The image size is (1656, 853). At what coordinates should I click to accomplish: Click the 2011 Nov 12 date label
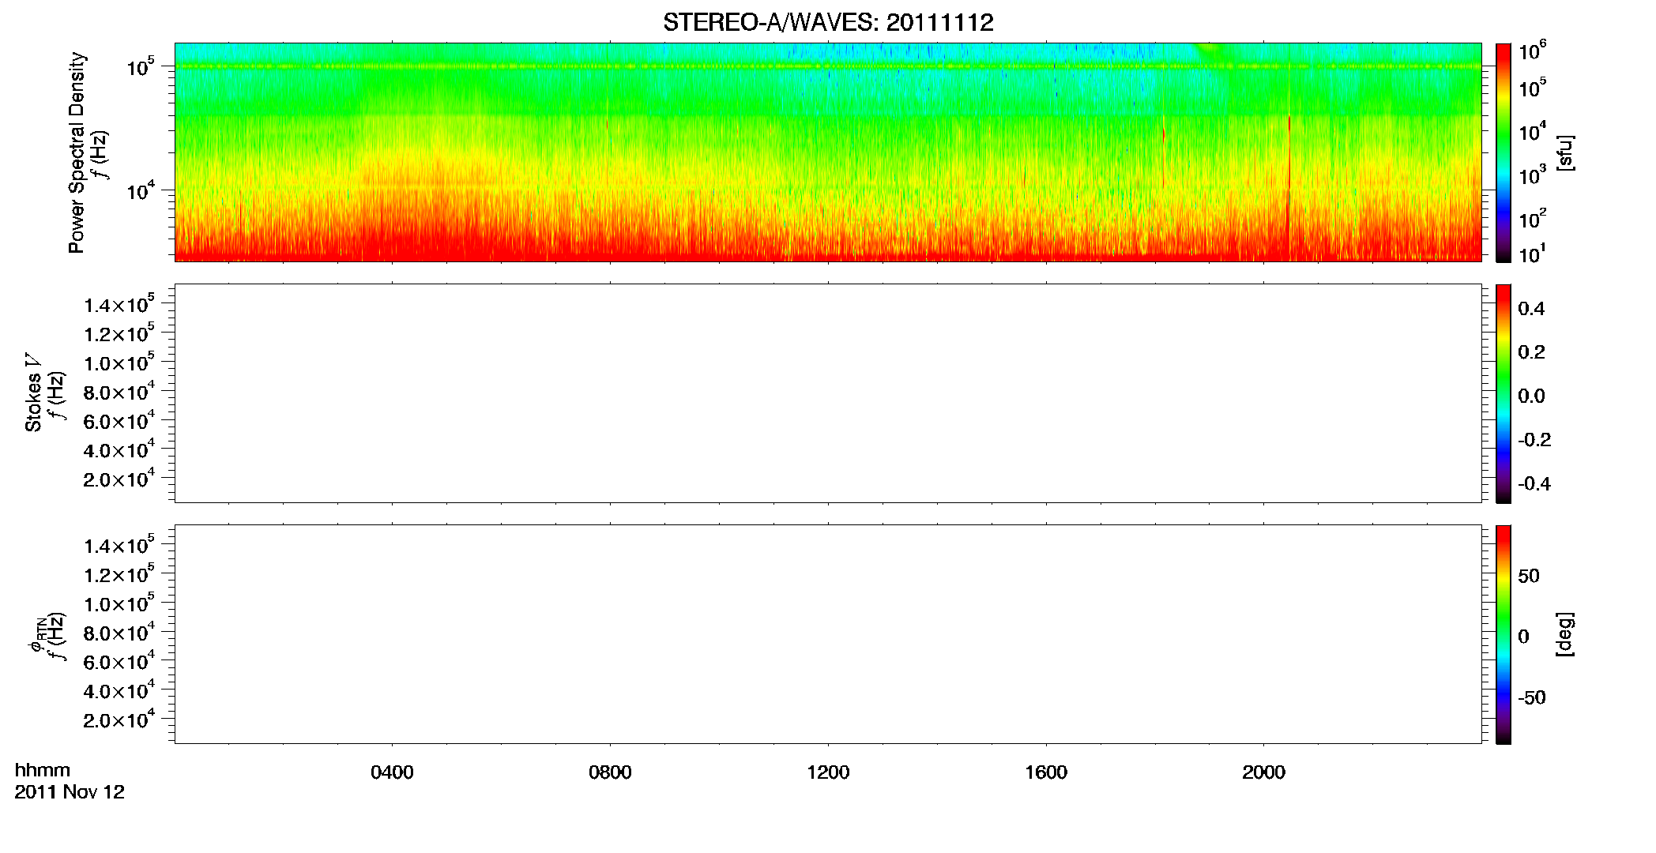pos(70,792)
